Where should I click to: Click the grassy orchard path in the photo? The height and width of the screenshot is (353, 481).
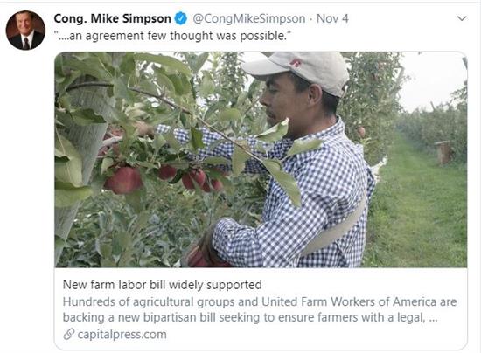pyautogui.click(x=419, y=208)
